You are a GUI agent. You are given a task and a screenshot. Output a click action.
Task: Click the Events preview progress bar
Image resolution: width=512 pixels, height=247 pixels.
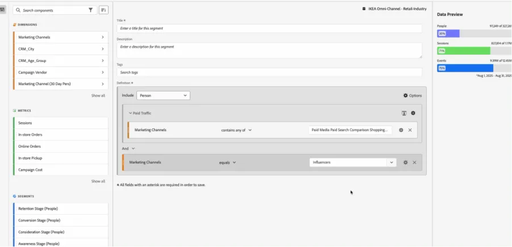pos(474,68)
